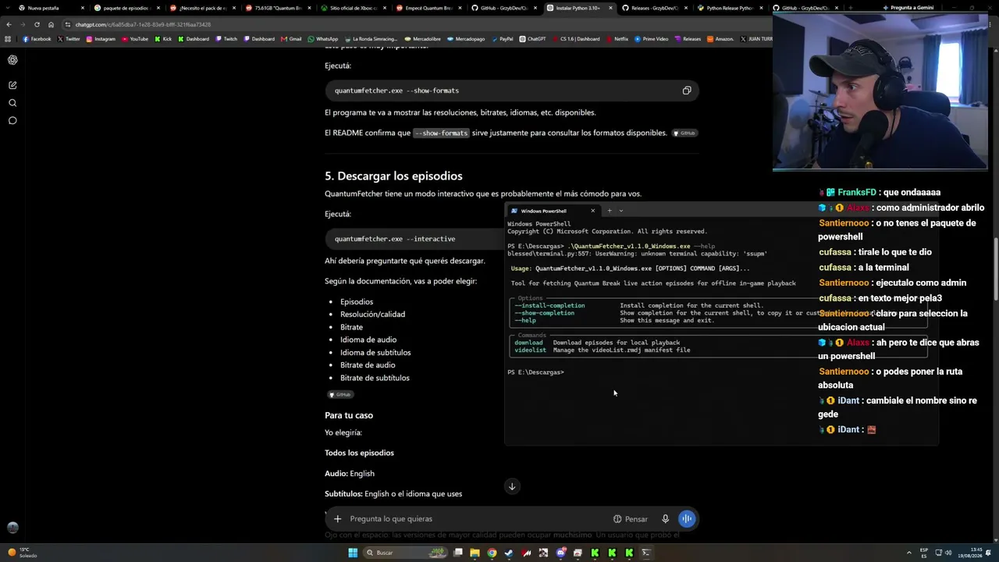This screenshot has height=562, width=999.
Task: Click the Windows taskbar search box
Action: click(x=405, y=553)
